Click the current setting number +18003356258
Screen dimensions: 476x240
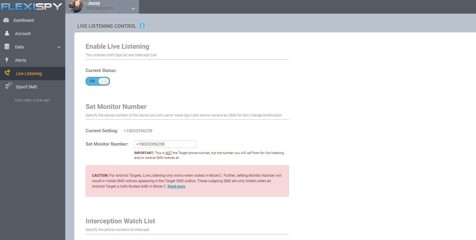coord(138,131)
